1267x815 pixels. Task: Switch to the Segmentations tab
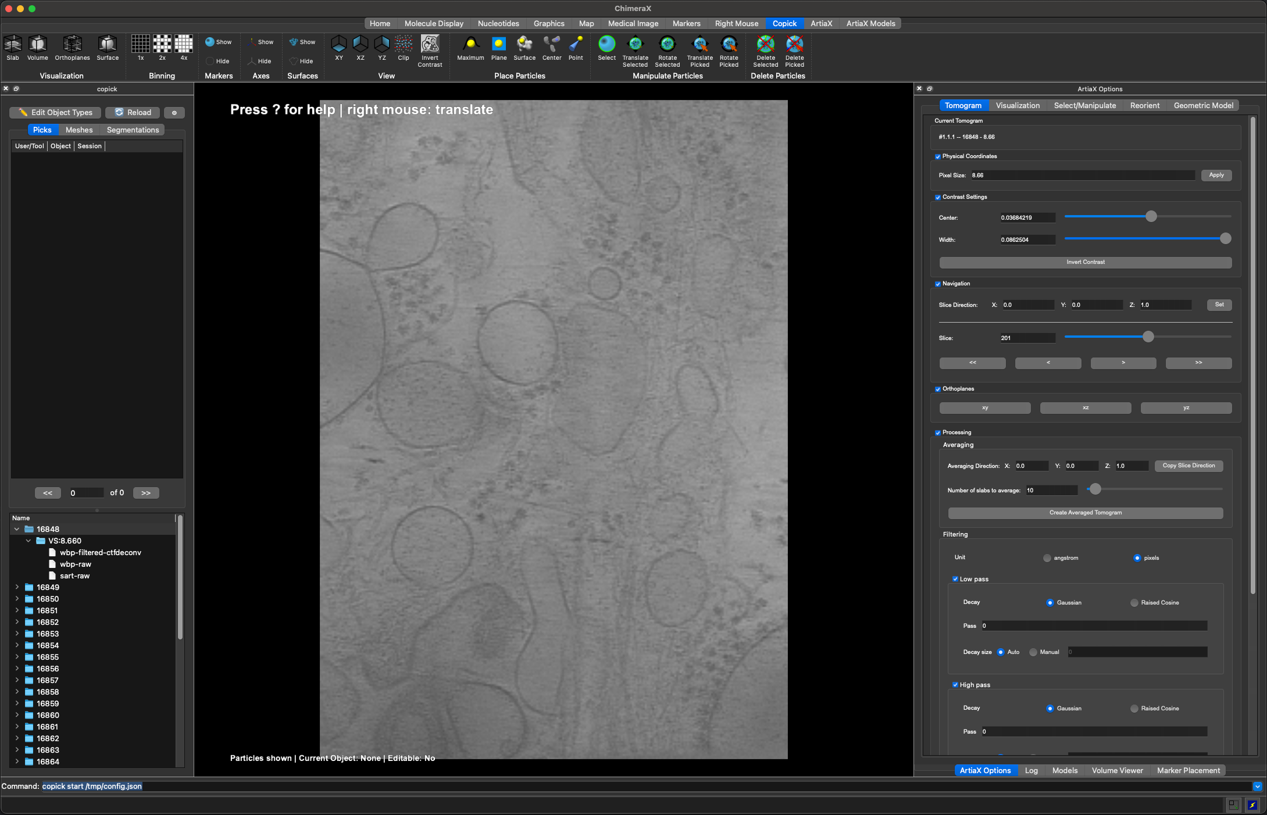[133, 130]
